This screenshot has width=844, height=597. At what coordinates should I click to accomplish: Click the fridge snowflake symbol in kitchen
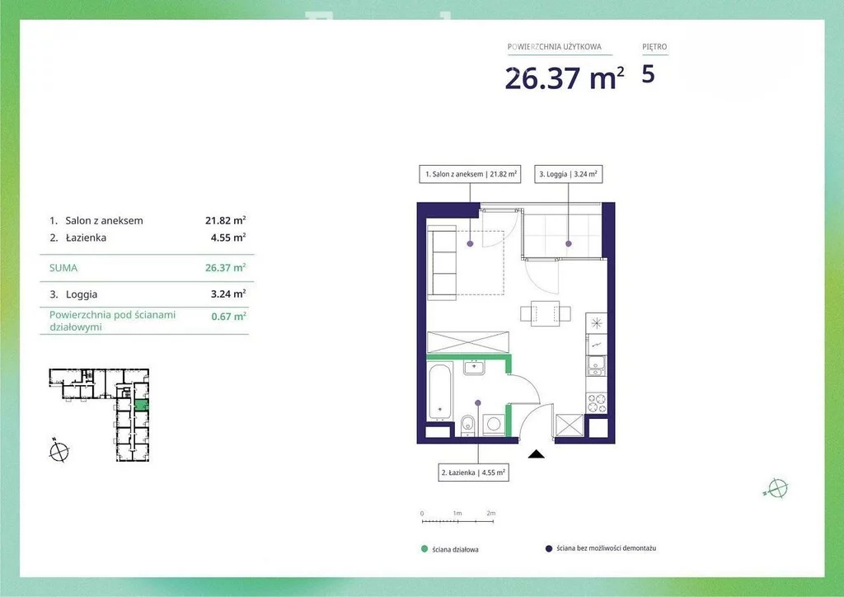(x=597, y=322)
